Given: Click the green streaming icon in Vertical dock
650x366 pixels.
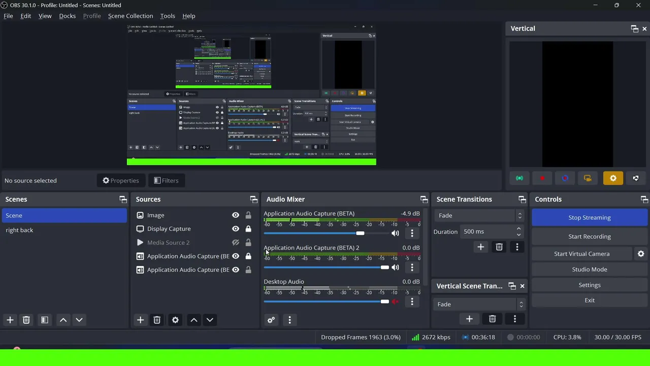Looking at the screenshot, I should [x=519, y=178].
